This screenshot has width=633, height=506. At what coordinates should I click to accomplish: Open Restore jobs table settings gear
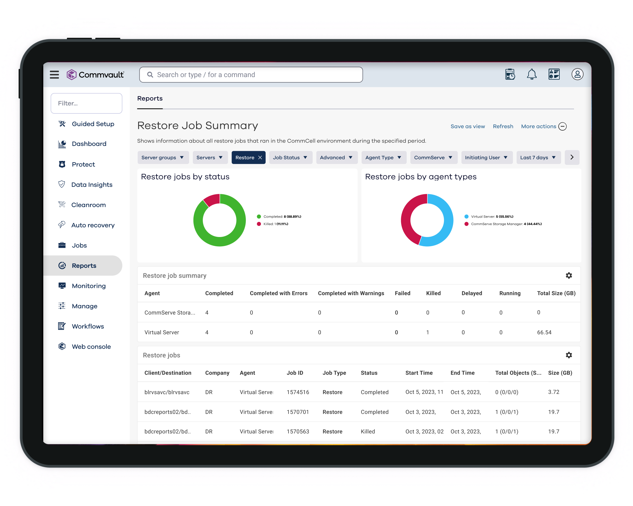[x=569, y=355]
